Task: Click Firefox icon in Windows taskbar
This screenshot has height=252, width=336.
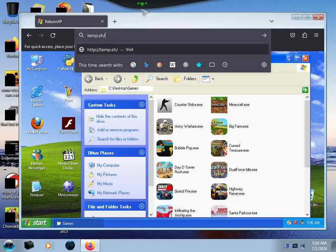Action: [x=90, y=245]
